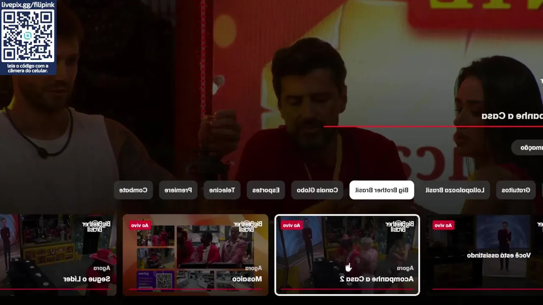
Task: Click the livepix.gg/filipink link text
Action: [x=28, y=5]
